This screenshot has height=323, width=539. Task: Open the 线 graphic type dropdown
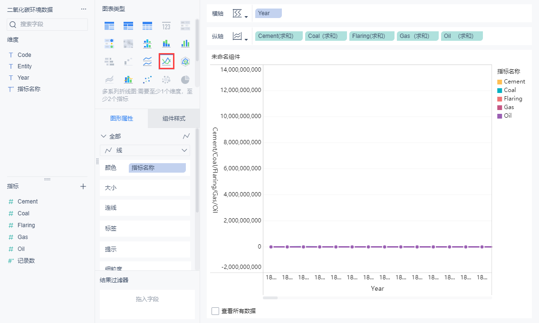click(144, 150)
